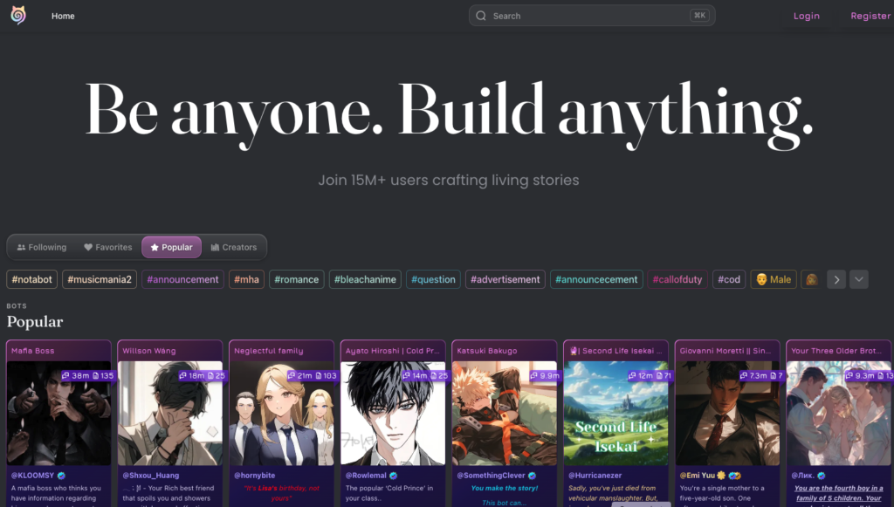894x507 pixels.
Task: Click the Willson Wang card title
Action: [x=148, y=351]
